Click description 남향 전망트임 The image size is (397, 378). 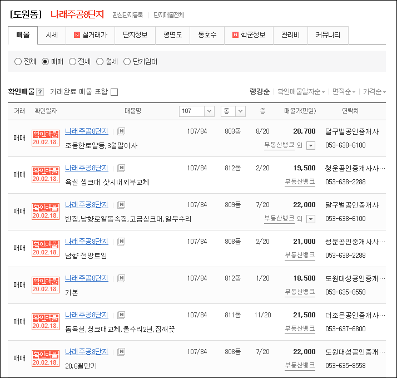(x=86, y=256)
